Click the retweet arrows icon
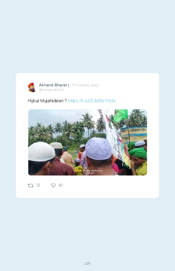175x271 pixels. [31, 186]
